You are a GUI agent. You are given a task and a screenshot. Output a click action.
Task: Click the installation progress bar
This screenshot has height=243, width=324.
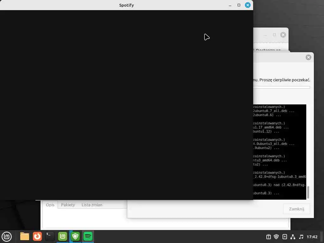(x=282, y=87)
